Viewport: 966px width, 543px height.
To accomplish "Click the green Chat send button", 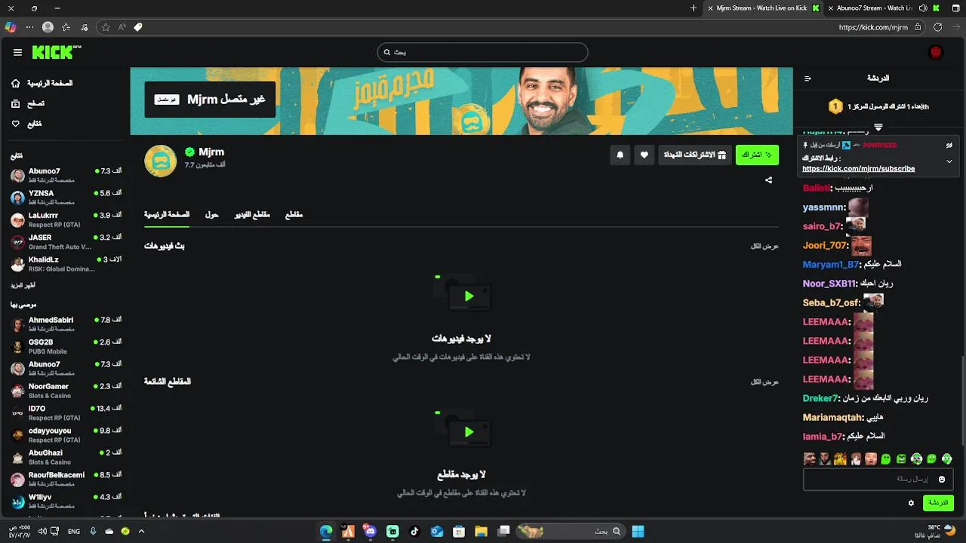I will pyautogui.click(x=938, y=503).
